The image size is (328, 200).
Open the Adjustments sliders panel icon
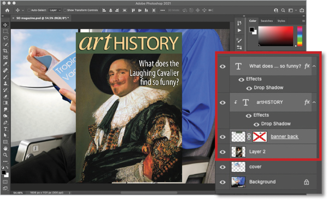(x=239, y=48)
